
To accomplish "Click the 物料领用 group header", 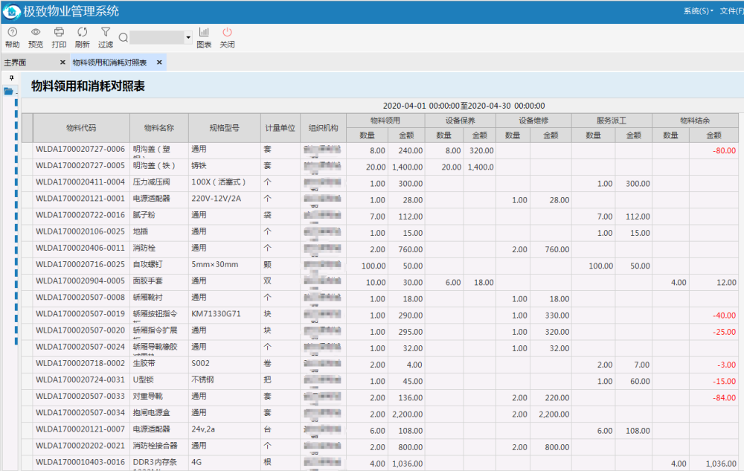I will click(385, 121).
